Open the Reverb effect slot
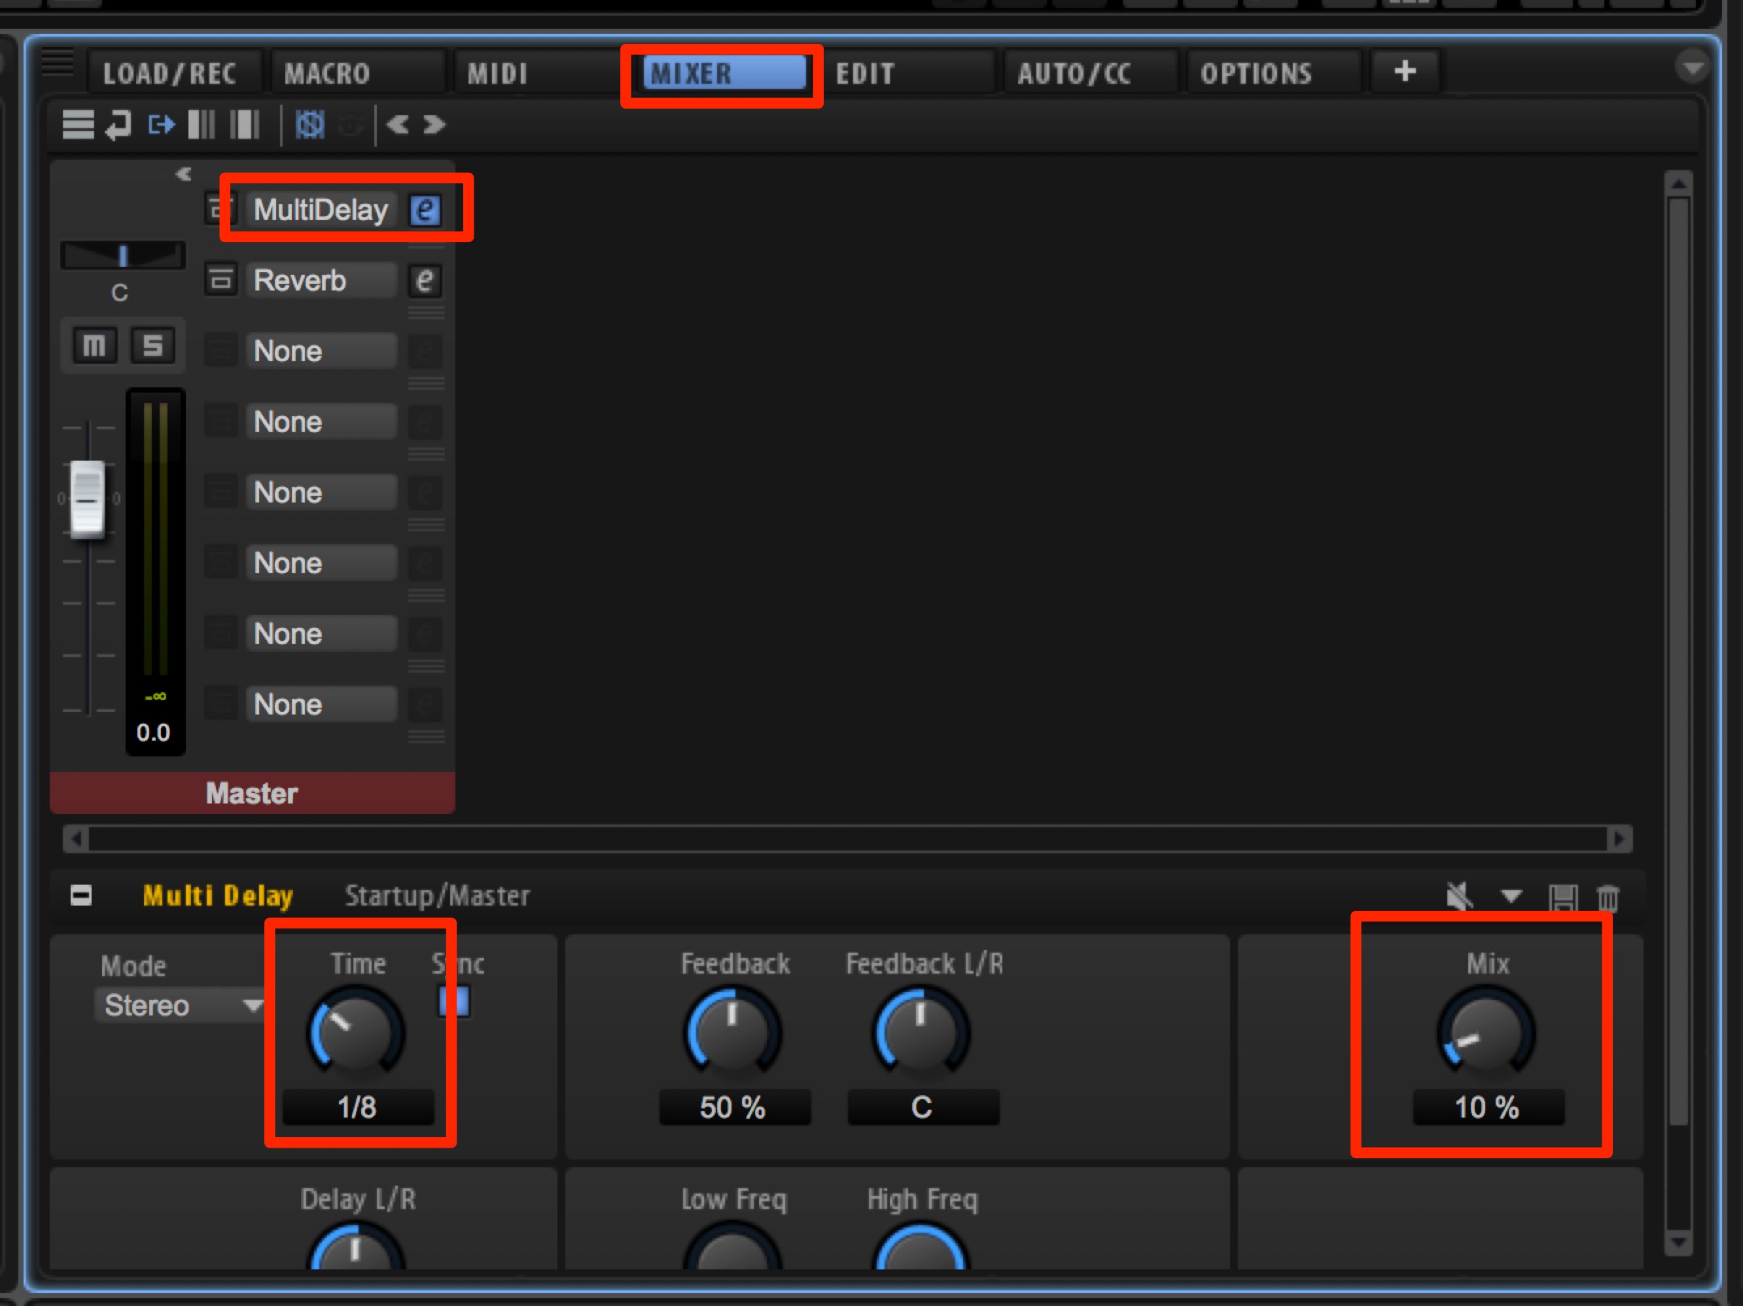The height and width of the screenshot is (1306, 1743). point(321,280)
